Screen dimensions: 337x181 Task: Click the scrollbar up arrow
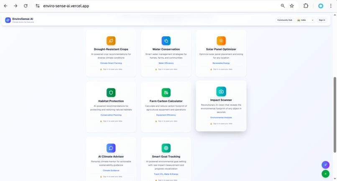(334, 15)
